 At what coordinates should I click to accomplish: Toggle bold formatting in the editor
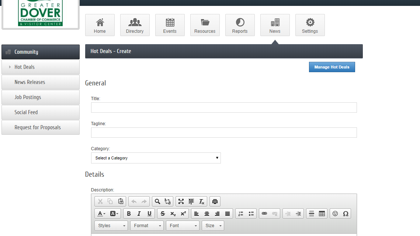click(129, 214)
